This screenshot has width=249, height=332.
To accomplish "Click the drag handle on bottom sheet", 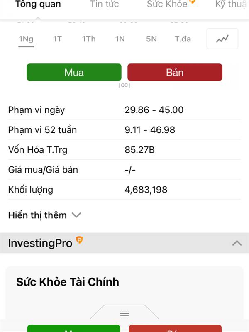I will (x=124, y=314).
